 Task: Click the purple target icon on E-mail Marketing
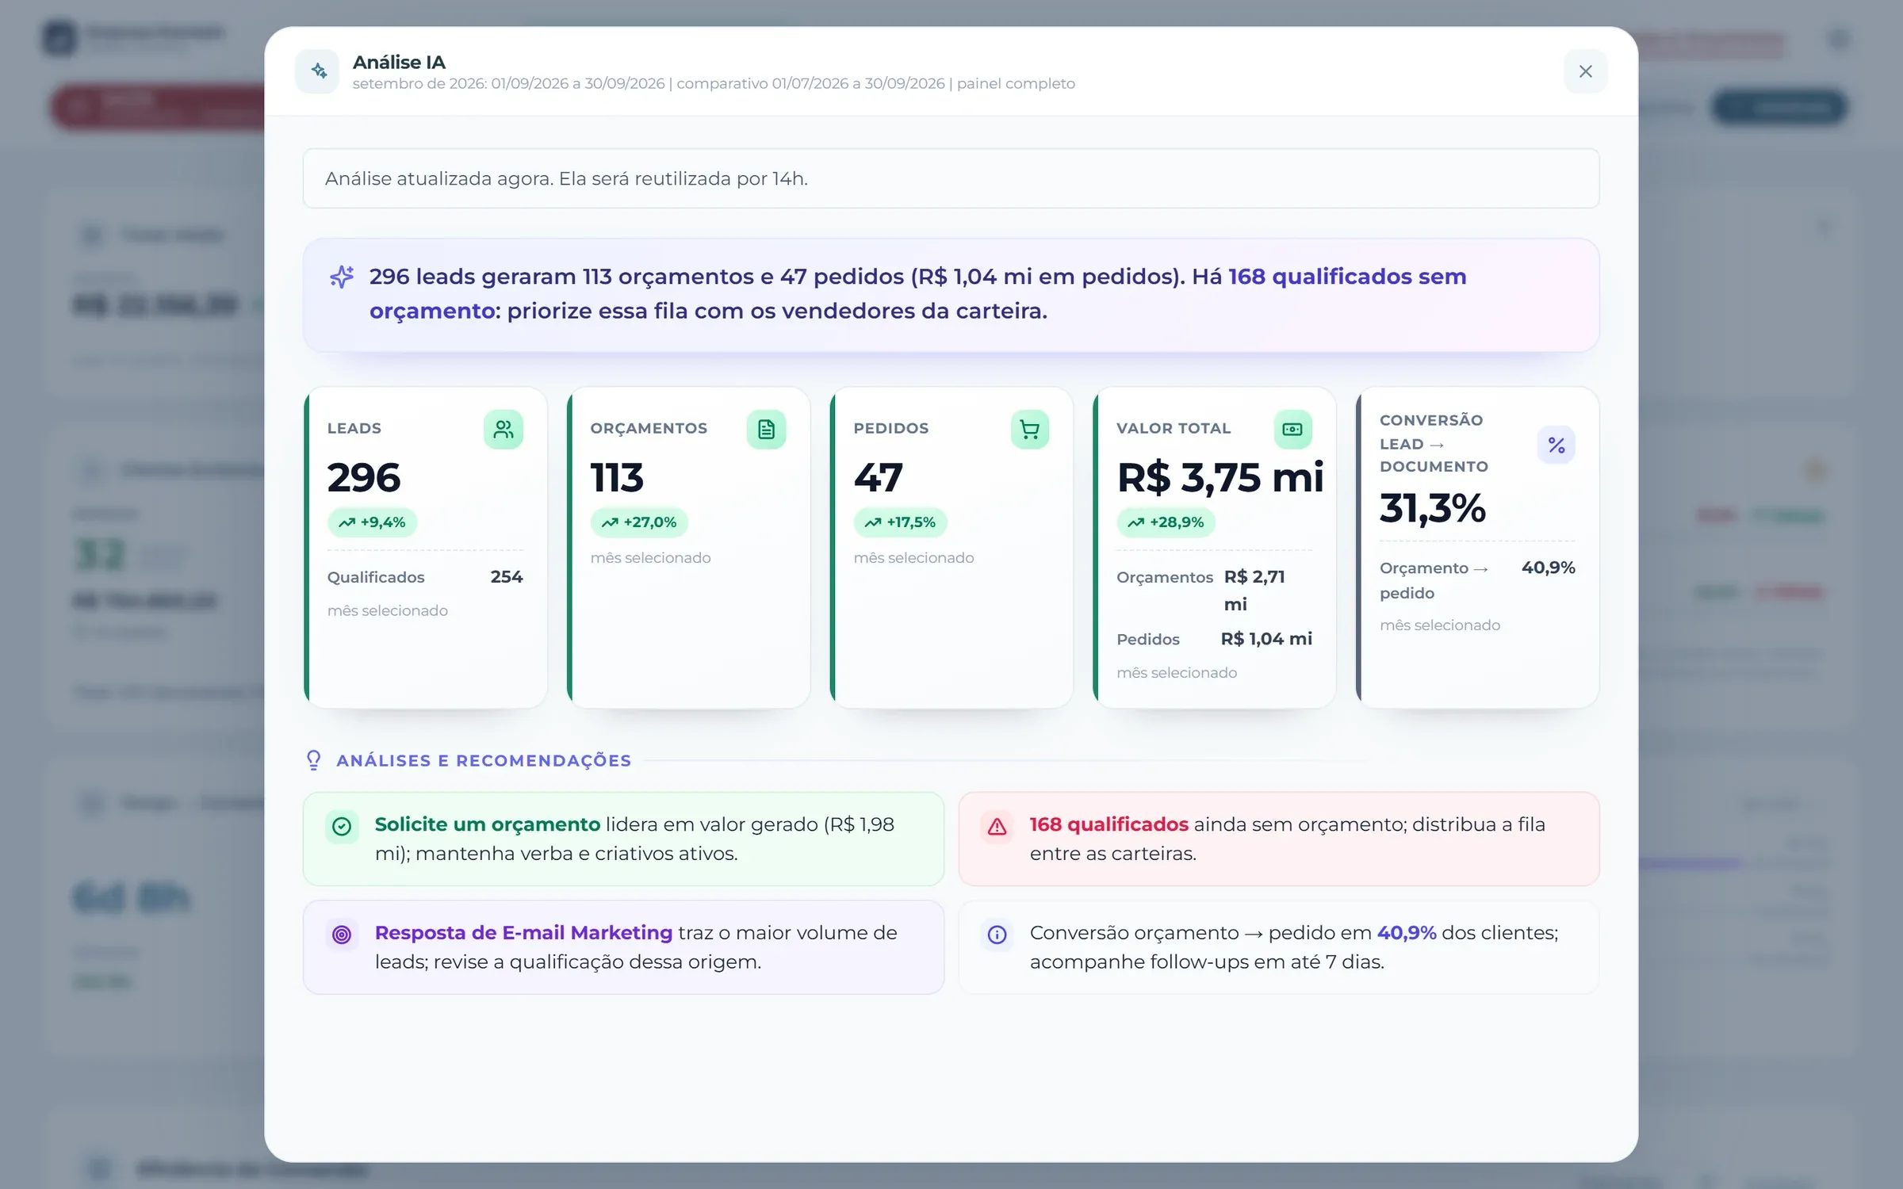pos(342,935)
